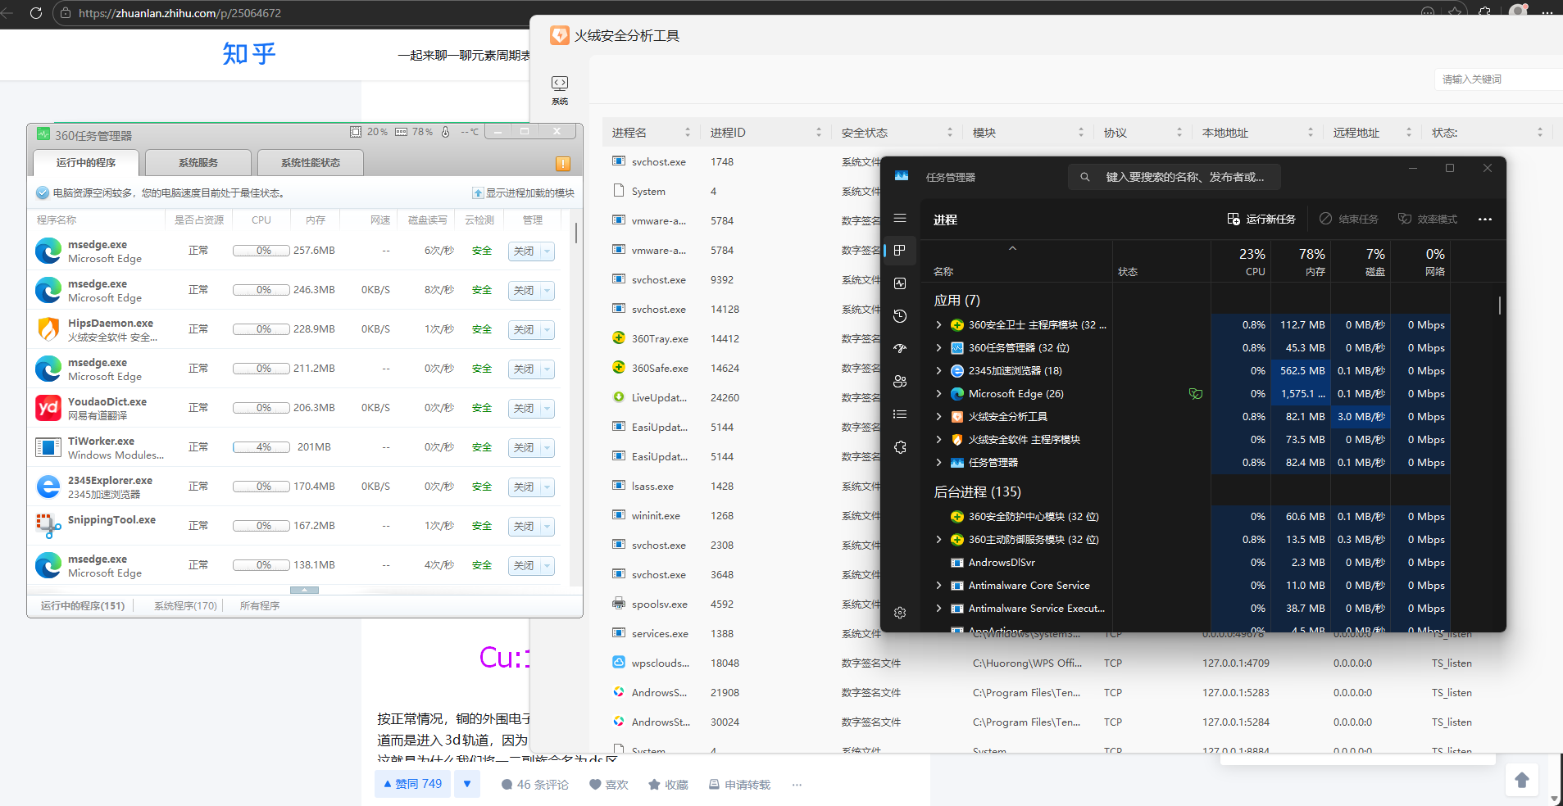Click 运行新任务 in Task Manager

(x=1261, y=220)
